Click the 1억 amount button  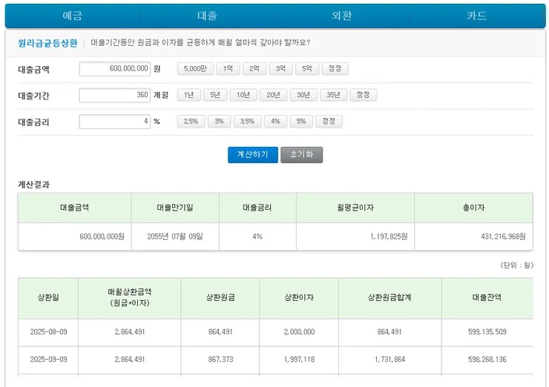coord(228,69)
